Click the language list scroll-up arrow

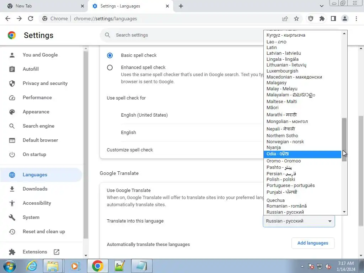[x=344, y=33]
